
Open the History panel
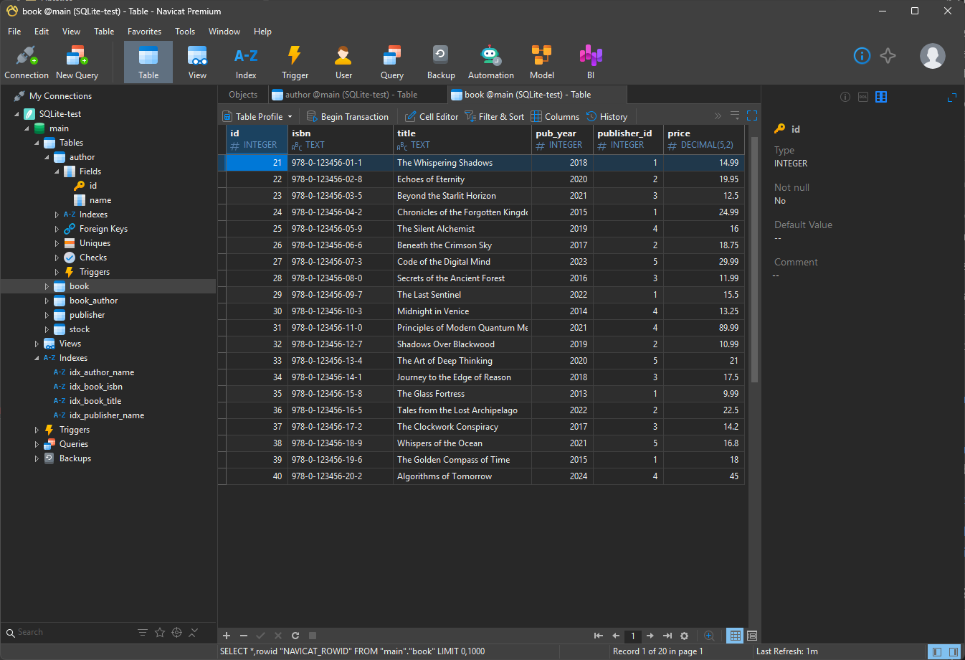pos(607,116)
